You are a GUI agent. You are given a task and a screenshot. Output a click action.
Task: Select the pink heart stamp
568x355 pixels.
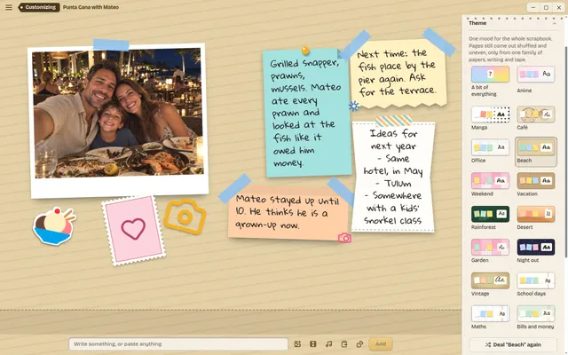[x=134, y=230]
